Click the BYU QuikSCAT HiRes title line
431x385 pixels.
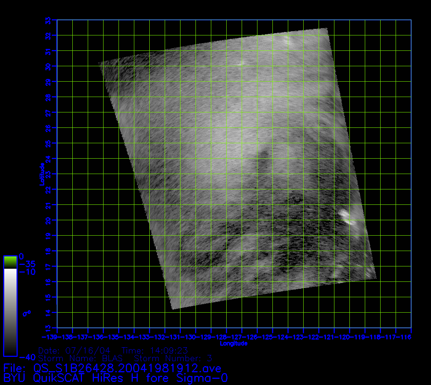[115, 378]
